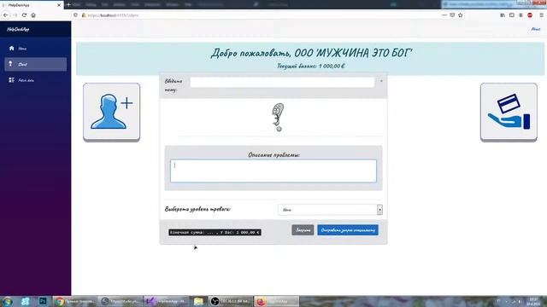Switch to the Visual Studio taskbar window
Screen dimensions: 547x307
tap(167, 301)
